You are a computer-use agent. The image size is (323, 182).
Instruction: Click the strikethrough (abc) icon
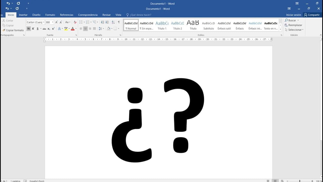pos(44,29)
